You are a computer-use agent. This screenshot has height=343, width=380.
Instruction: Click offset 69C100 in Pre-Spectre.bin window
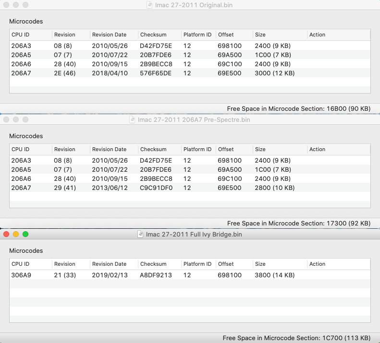click(230, 178)
